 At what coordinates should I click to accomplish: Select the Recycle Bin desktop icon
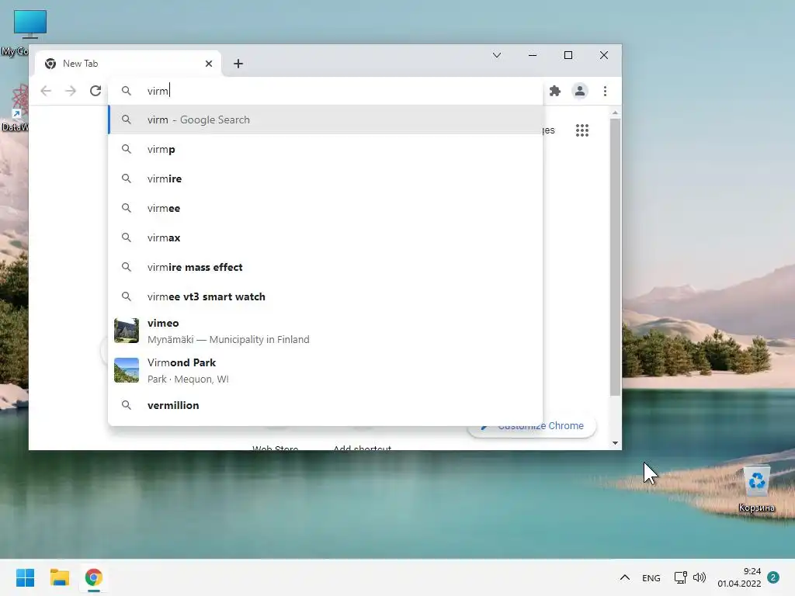(x=756, y=490)
